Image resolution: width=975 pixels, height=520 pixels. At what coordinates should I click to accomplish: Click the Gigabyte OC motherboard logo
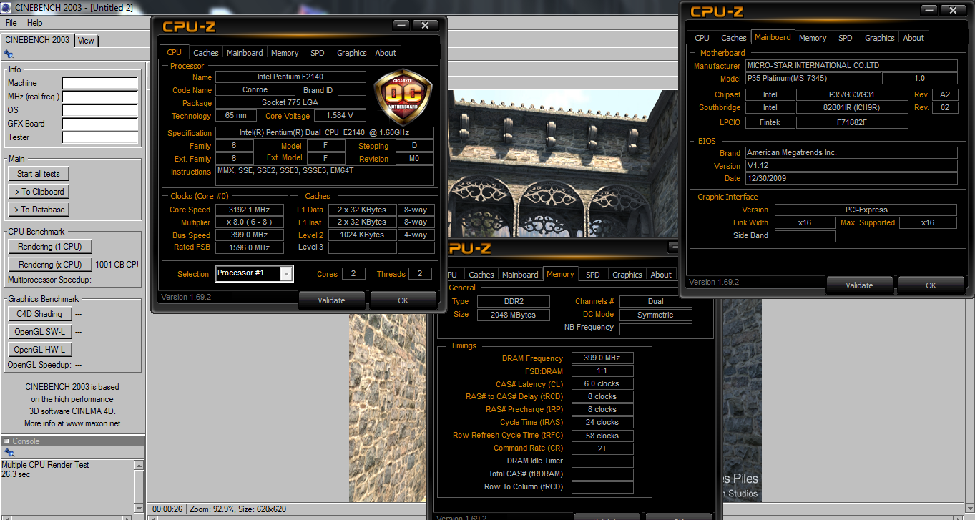coord(403,98)
